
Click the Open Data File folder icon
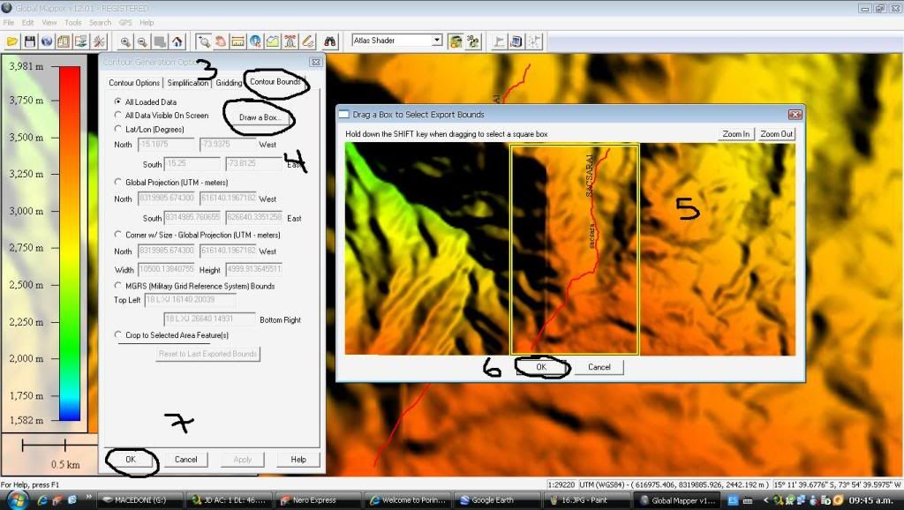(x=12, y=41)
